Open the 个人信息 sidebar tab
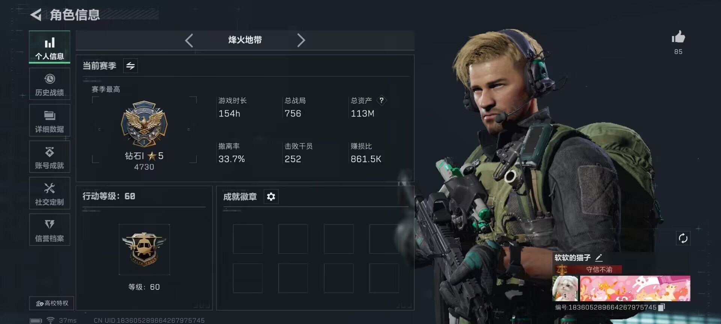Viewport: 721px width, 324px height. [50, 47]
